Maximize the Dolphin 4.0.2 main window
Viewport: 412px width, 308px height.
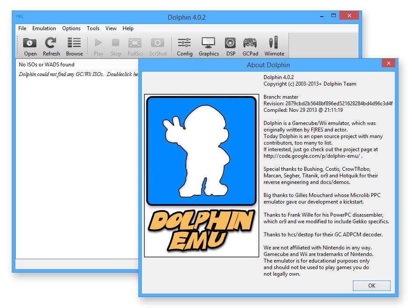click(x=334, y=16)
